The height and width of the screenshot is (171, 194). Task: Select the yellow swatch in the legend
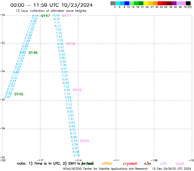[146, 3]
